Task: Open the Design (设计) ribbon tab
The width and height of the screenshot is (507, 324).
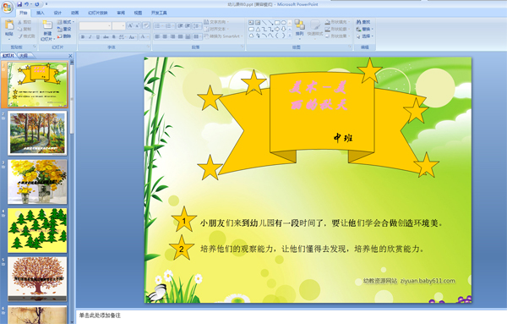Action: [x=57, y=13]
